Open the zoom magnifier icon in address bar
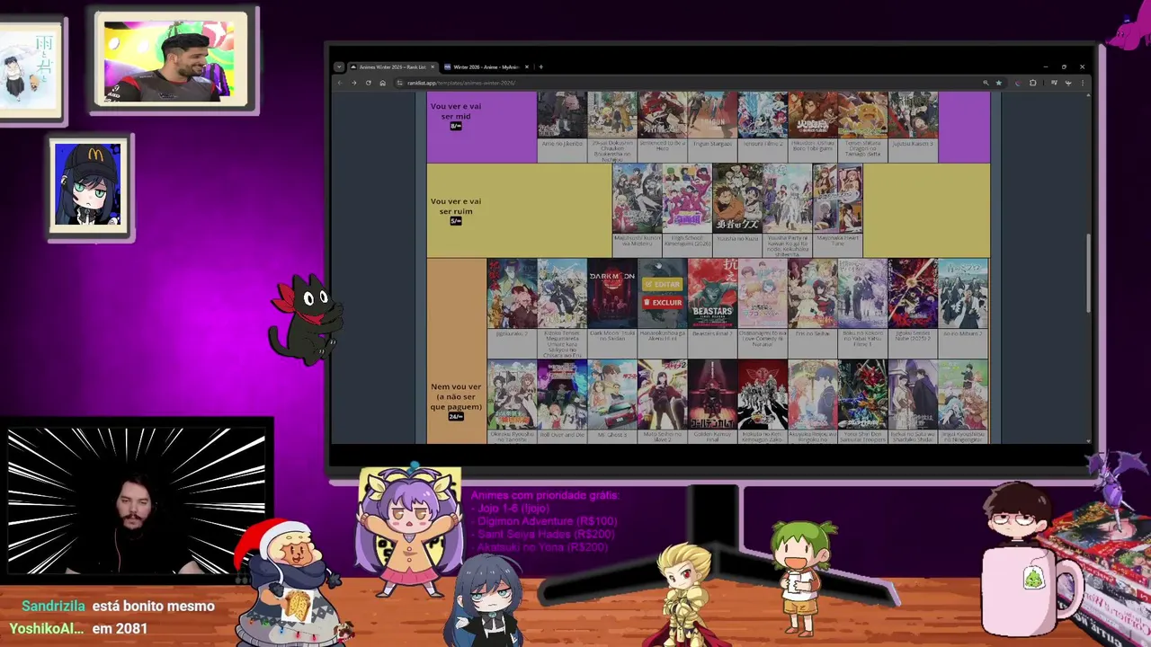The height and width of the screenshot is (647, 1151). click(986, 83)
